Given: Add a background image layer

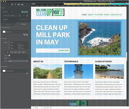Looking at the screenshot, I should pyautogui.click(x=24, y=35).
